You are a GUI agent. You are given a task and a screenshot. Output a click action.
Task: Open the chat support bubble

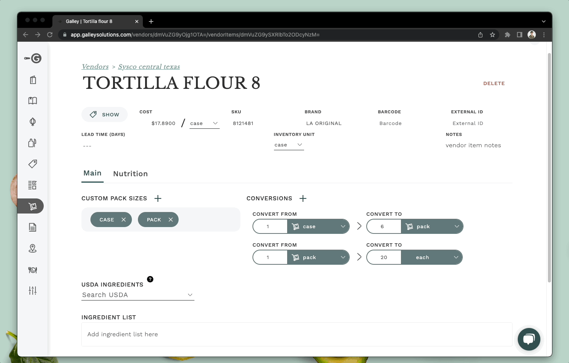point(529,339)
